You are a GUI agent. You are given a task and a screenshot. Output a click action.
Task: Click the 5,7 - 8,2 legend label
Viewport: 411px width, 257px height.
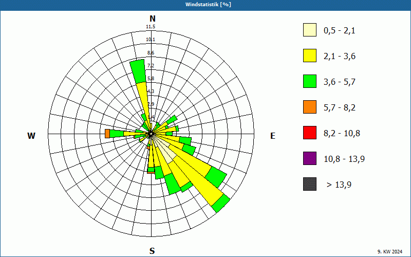click(340, 108)
